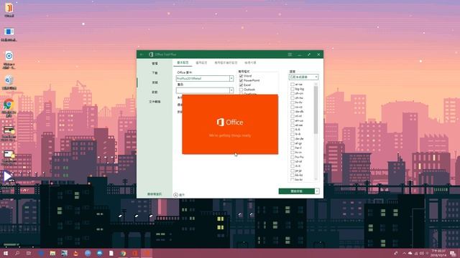Viewport: 460px width, 258px height.
Task: Uncheck the Excel application
Action: (241, 85)
